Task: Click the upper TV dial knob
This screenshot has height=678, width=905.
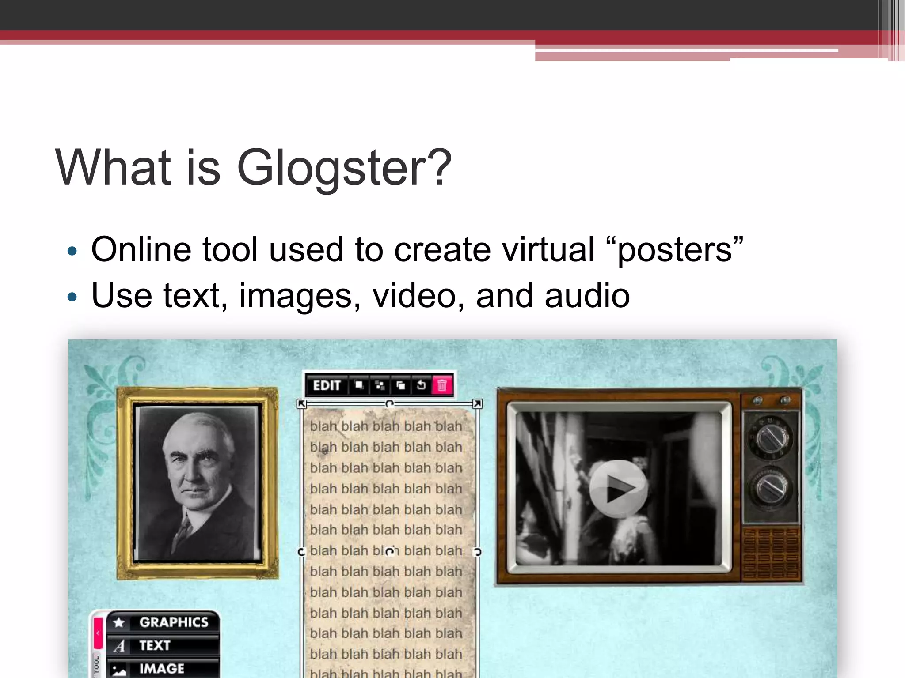Action: click(x=772, y=438)
